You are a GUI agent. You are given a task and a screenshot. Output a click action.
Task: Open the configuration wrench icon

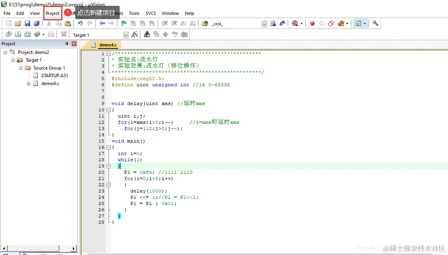(x=375, y=23)
